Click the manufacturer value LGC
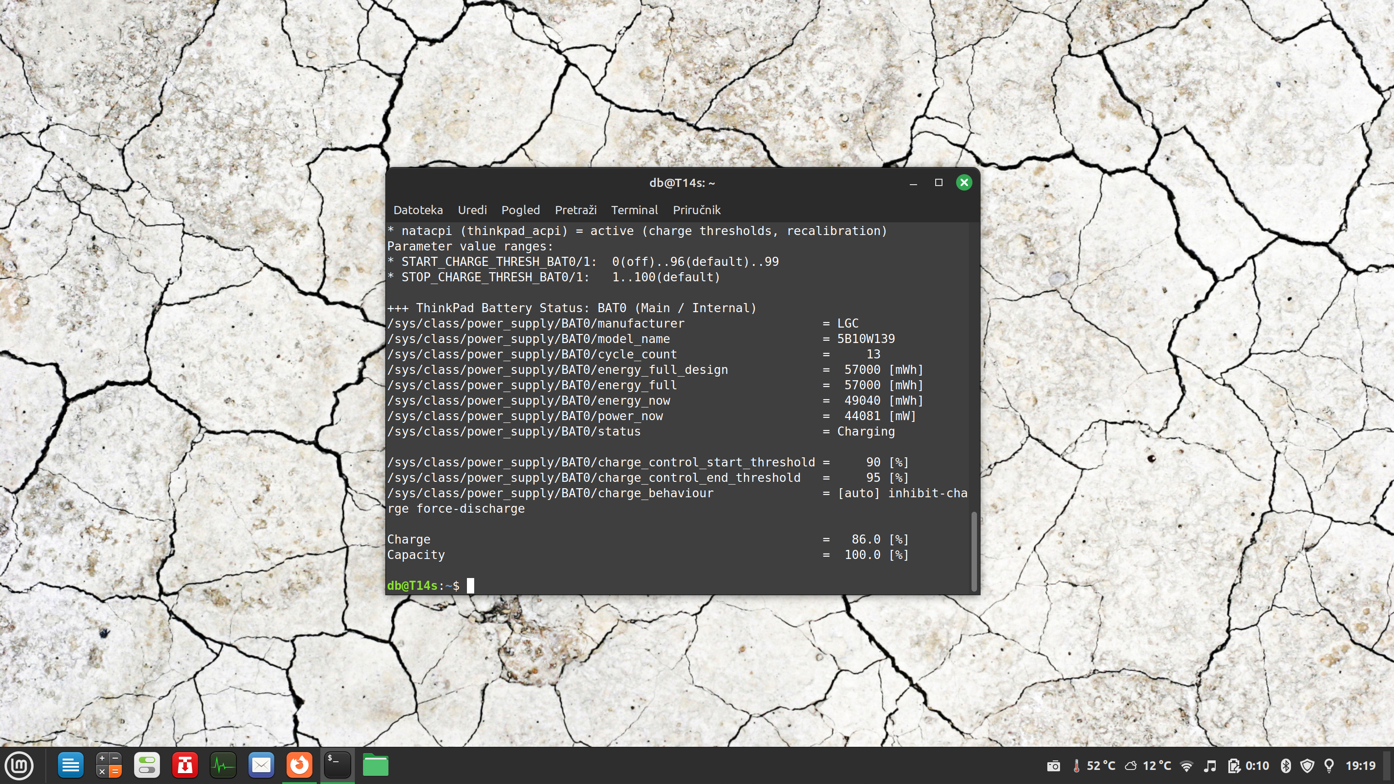Image resolution: width=1394 pixels, height=784 pixels. click(x=848, y=323)
